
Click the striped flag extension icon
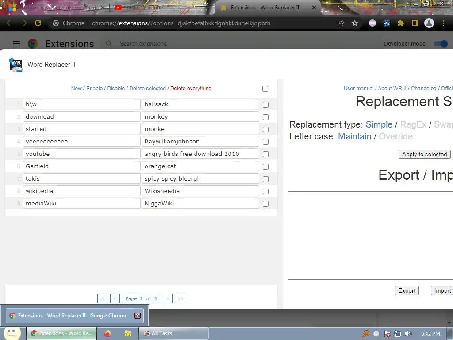(x=372, y=23)
